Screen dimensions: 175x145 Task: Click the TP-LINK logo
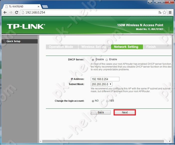(26, 26)
